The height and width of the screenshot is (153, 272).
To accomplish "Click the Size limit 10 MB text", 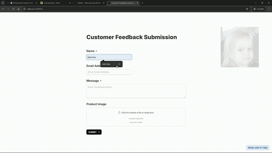I will tap(136, 122).
